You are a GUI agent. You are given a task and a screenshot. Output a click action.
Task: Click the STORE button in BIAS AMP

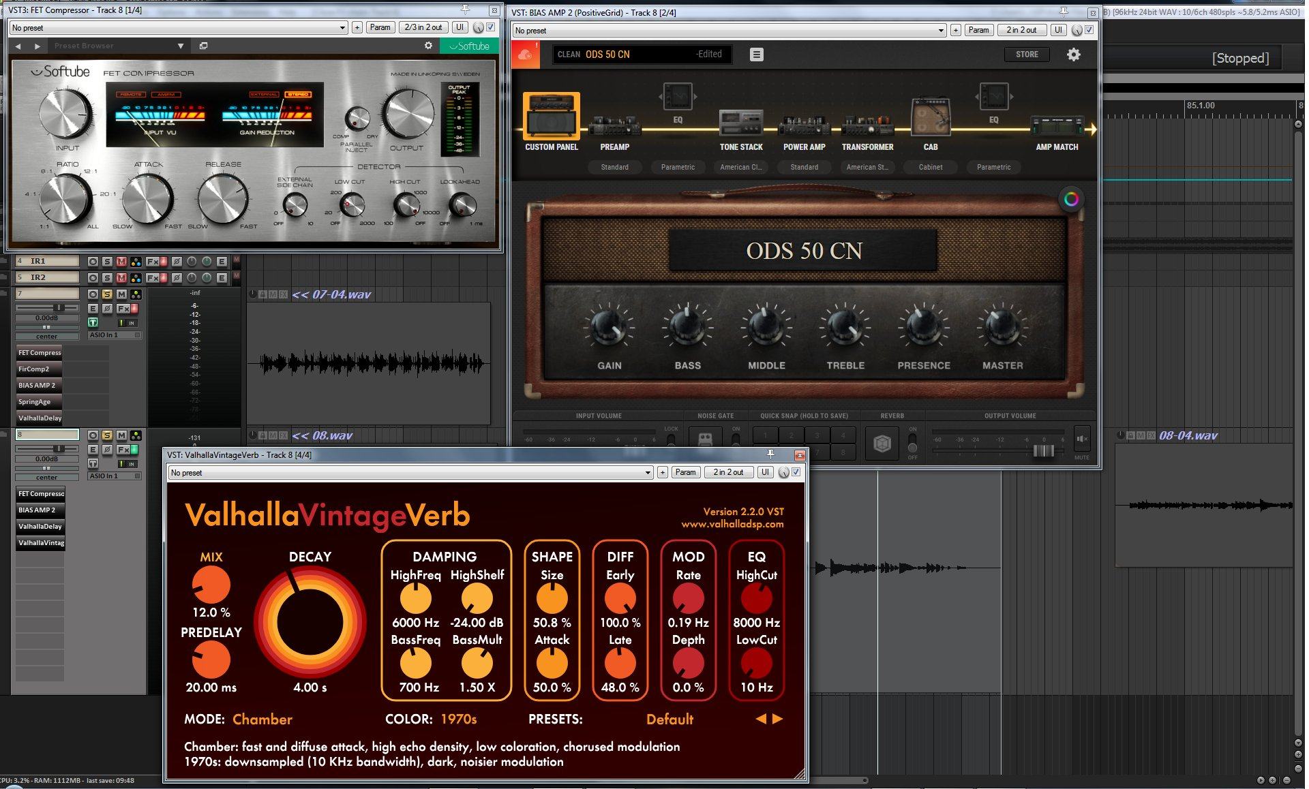[1027, 55]
